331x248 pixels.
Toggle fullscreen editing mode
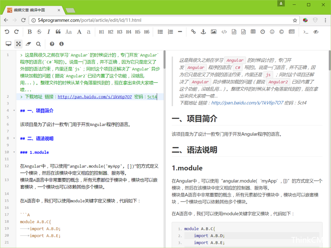[x=18, y=44]
